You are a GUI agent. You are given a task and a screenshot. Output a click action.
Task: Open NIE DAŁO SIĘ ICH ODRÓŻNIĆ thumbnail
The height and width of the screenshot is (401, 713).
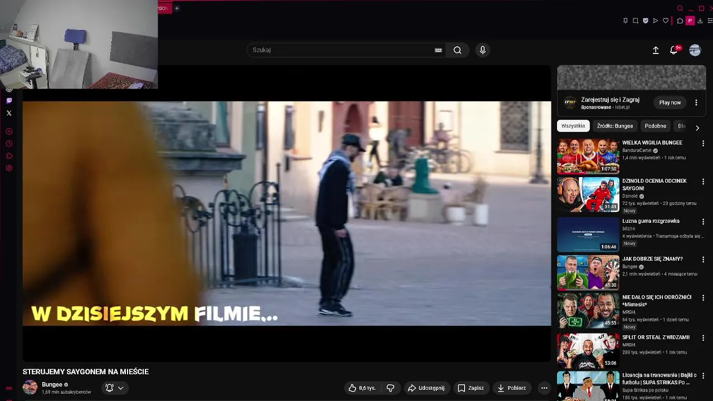[x=588, y=311]
